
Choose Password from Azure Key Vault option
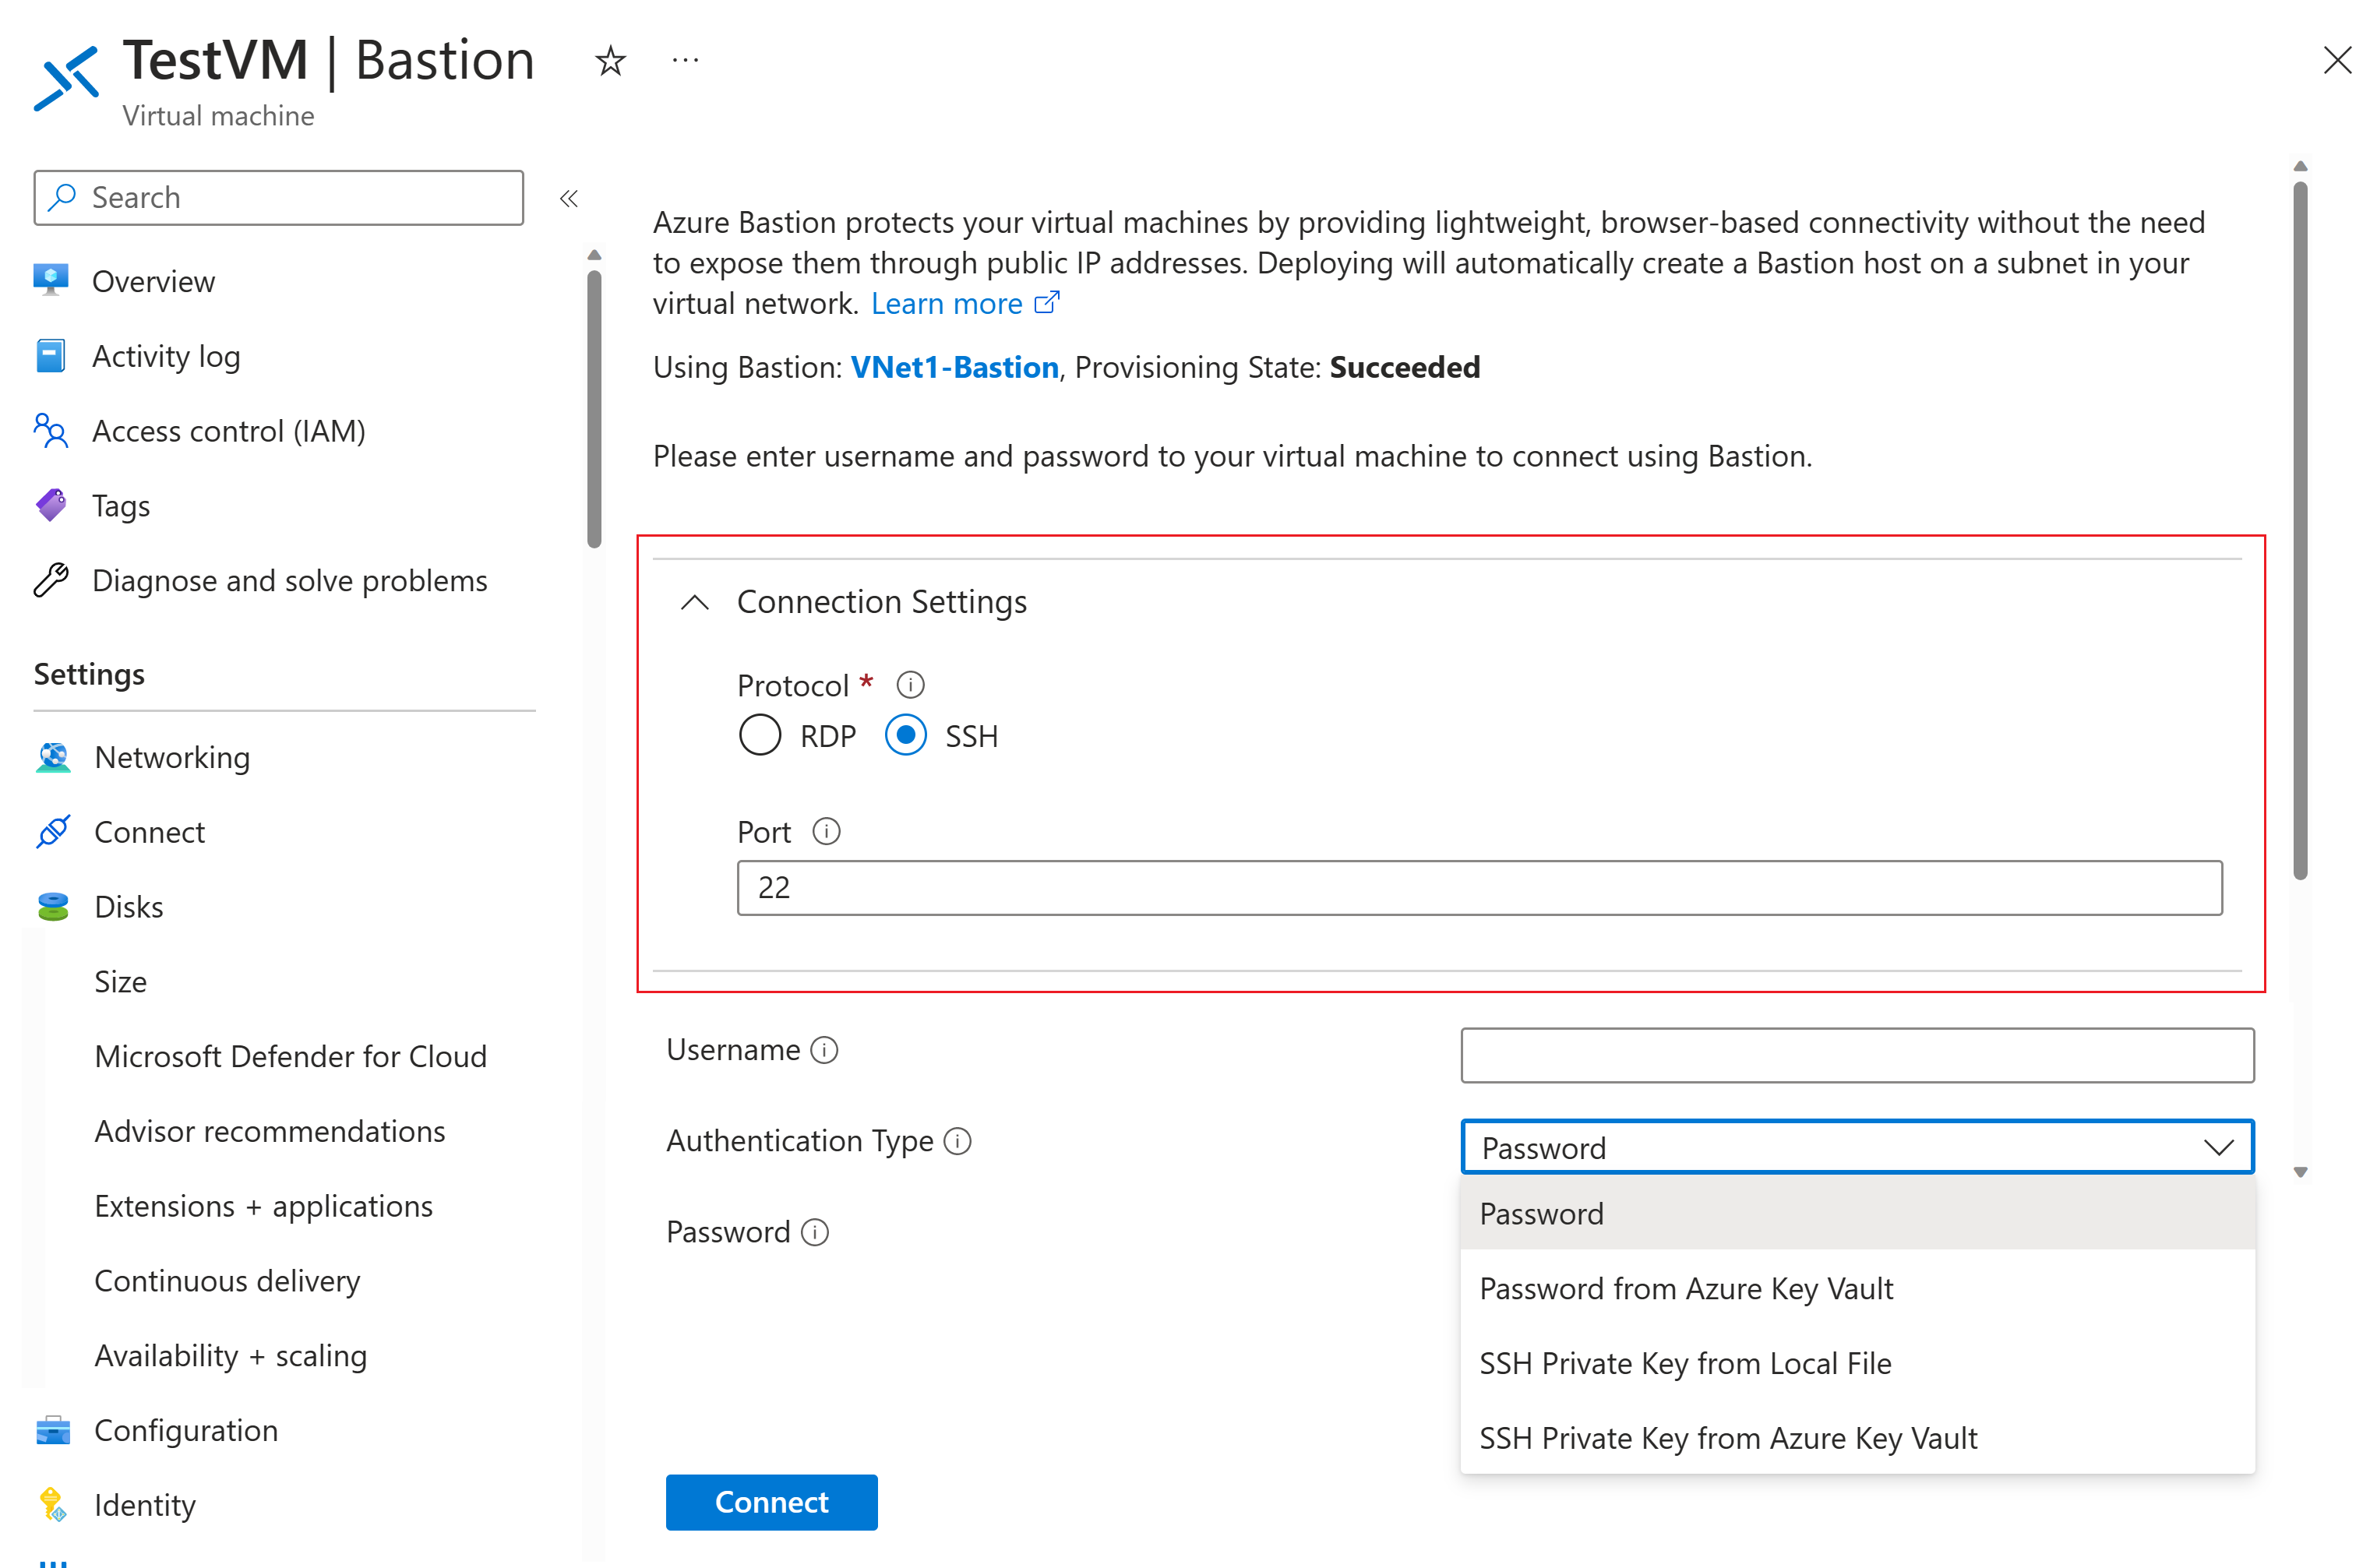point(1685,1288)
